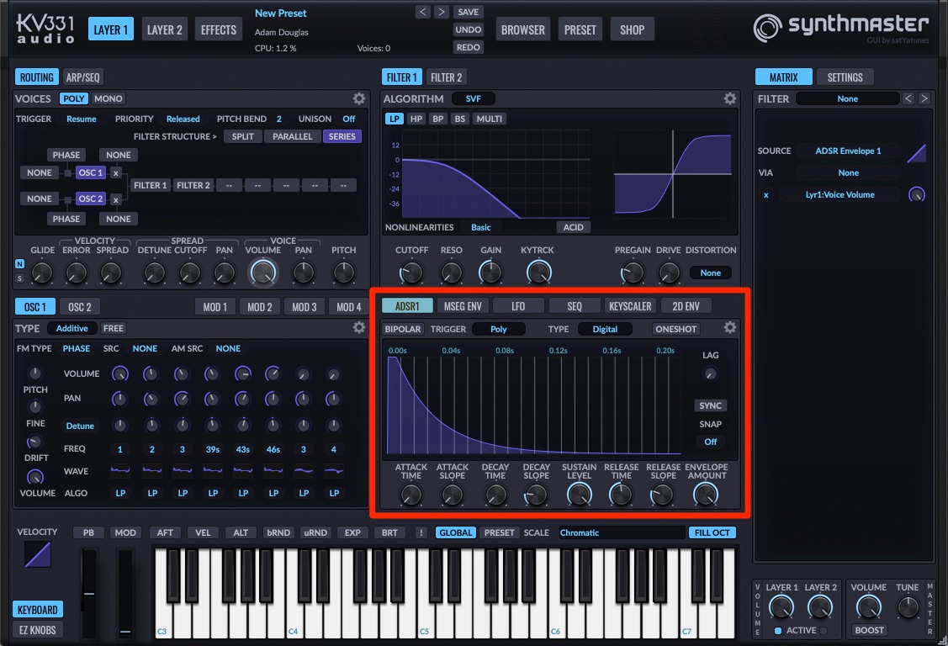Screen dimensions: 948x646
Task: Click the matrix Voice Volume amount knob
Action: (x=917, y=194)
